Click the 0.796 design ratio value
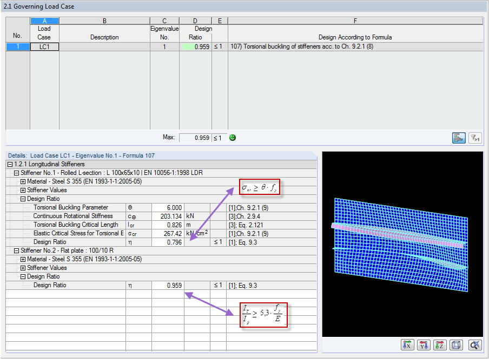The height and width of the screenshot is (359, 489). click(x=168, y=242)
